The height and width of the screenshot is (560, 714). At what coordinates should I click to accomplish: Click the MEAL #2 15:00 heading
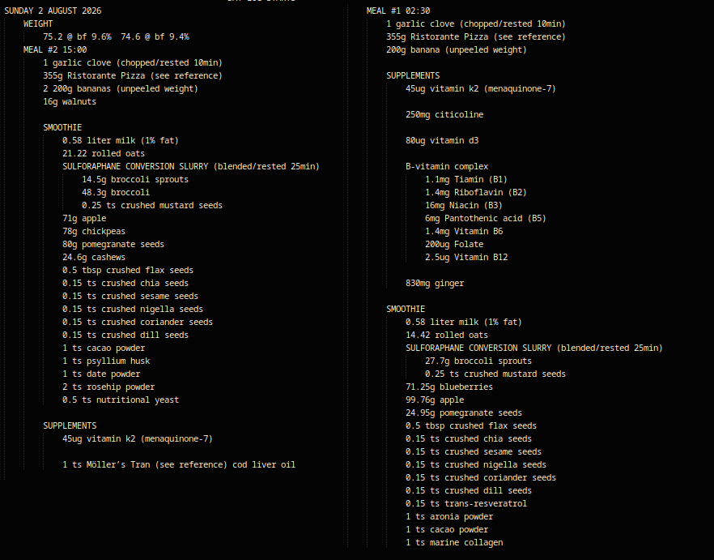coord(55,49)
